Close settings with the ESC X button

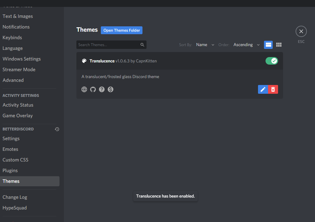pos(301,31)
